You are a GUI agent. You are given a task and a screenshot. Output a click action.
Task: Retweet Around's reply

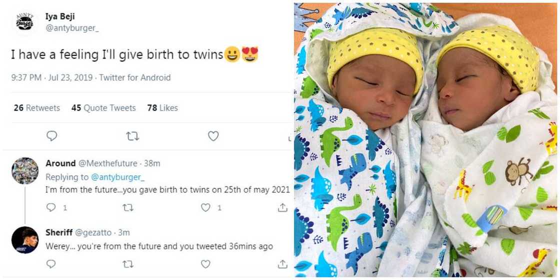click(128, 207)
